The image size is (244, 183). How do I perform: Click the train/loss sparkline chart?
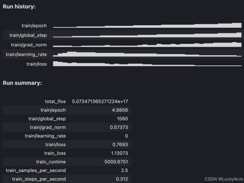(147, 64)
